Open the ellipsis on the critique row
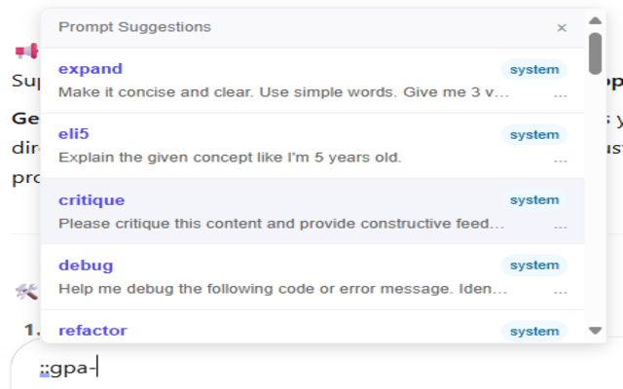 pos(560,226)
